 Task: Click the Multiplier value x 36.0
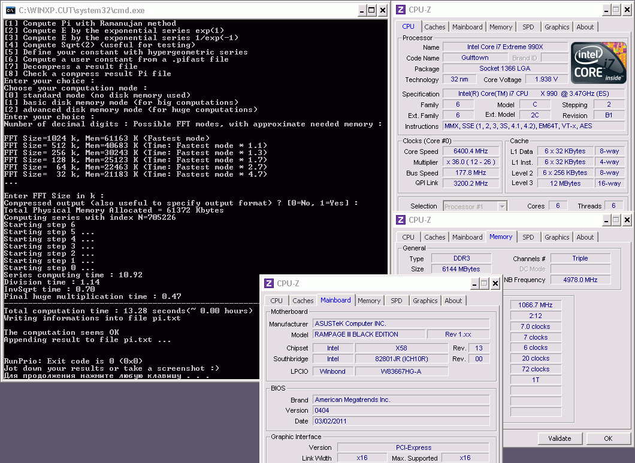[x=471, y=162]
